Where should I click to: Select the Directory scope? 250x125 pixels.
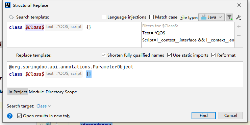point(54,92)
